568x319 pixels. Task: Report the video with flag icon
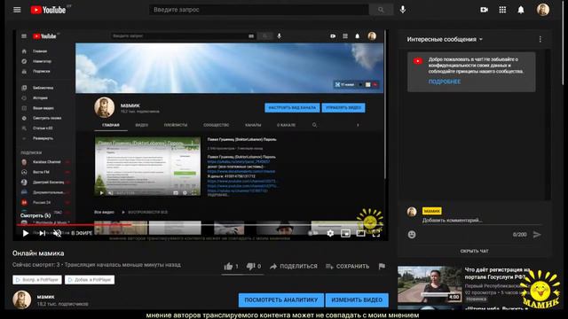382,266
